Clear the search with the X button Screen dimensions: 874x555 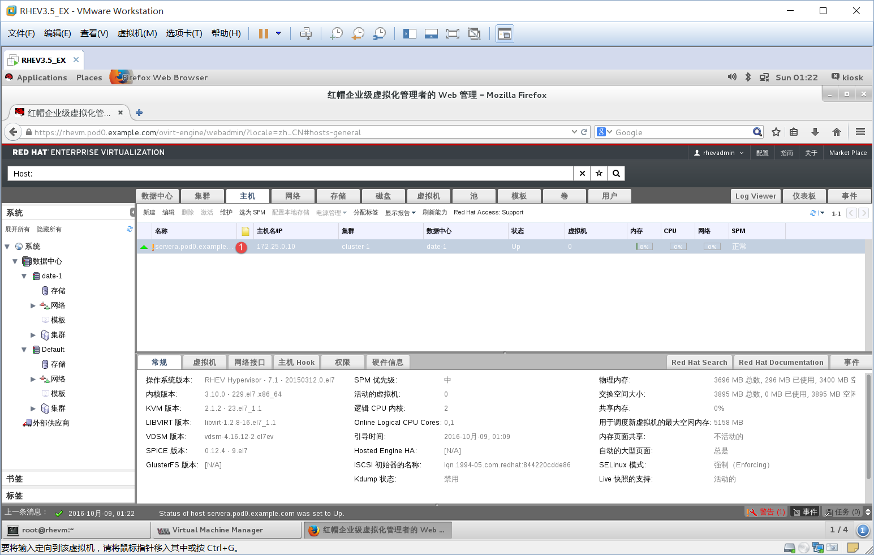(x=582, y=174)
